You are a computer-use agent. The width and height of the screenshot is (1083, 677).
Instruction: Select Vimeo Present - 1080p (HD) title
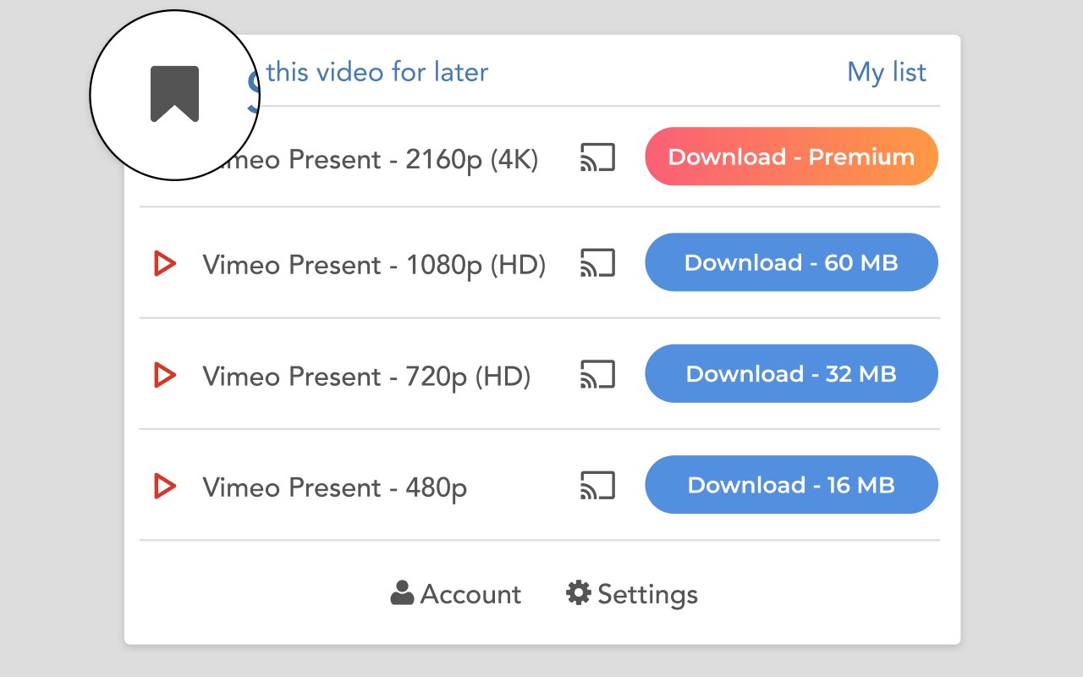coord(374,265)
